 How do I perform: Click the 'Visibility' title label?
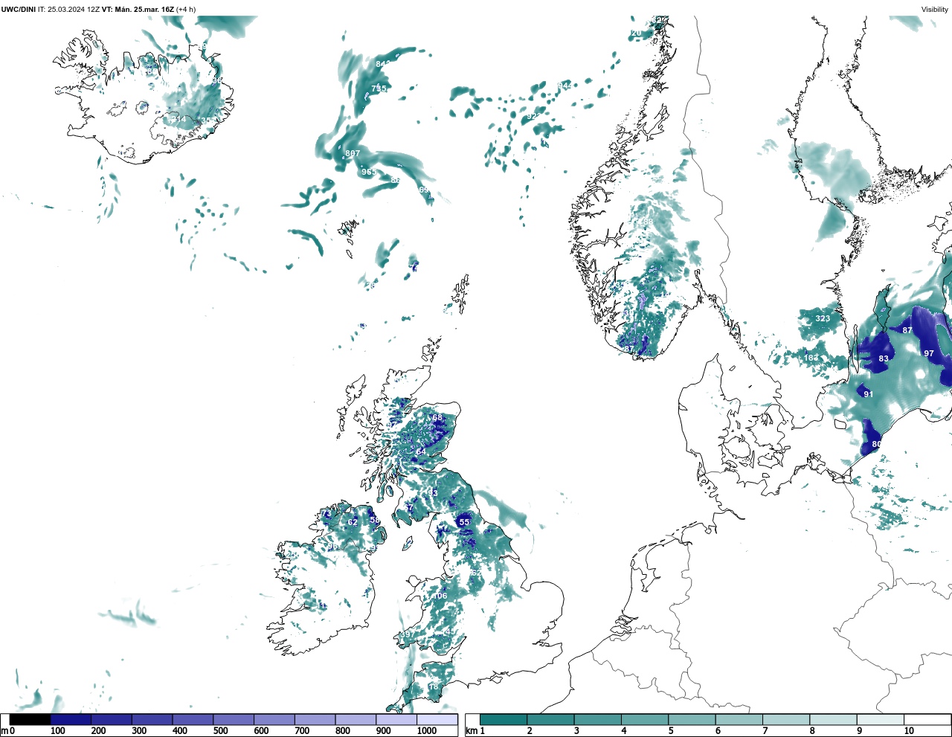pyautogui.click(x=934, y=10)
